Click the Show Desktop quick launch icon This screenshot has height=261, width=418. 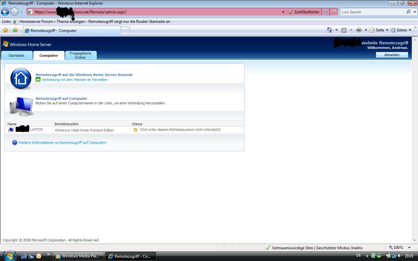(24, 256)
